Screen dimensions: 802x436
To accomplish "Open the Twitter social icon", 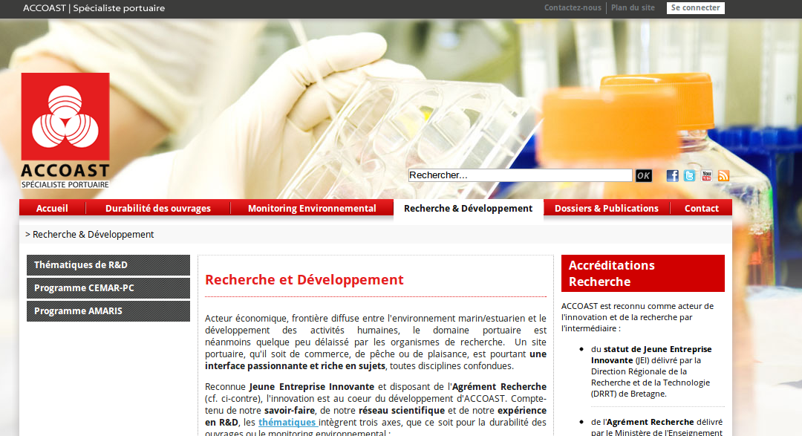I will point(689,175).
